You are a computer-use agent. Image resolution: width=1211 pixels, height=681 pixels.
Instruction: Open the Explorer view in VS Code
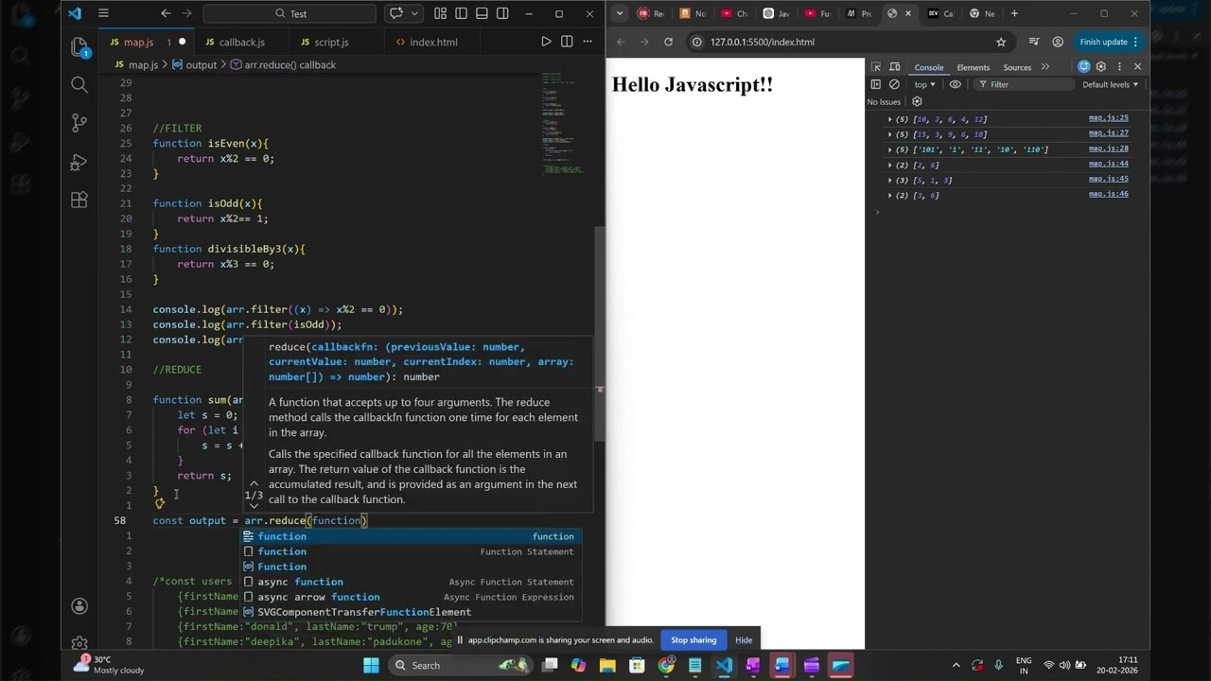coord(79,46)
